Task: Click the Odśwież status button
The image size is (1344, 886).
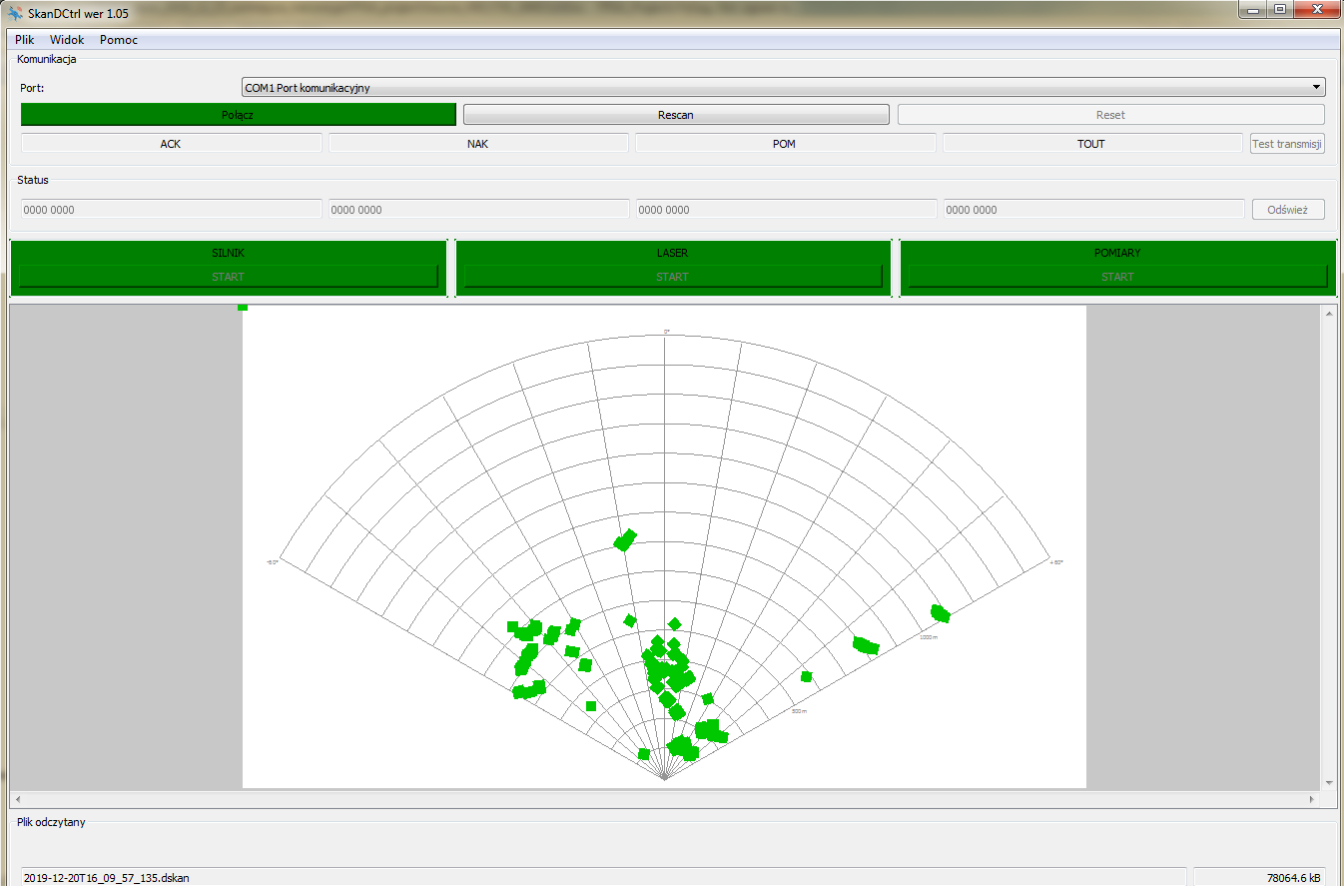Action: click(1287, 210)
